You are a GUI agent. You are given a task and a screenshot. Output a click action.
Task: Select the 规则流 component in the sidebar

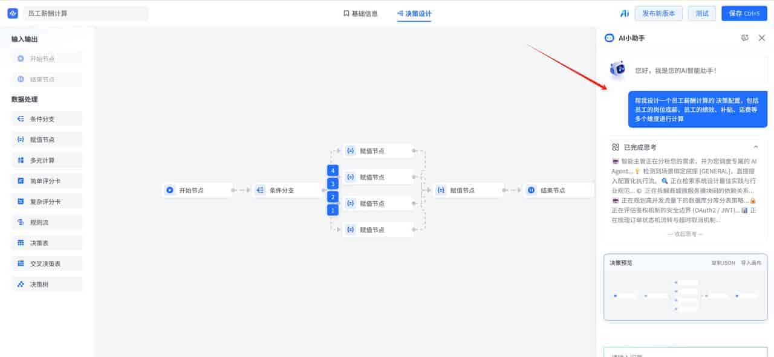pos(47,222)
